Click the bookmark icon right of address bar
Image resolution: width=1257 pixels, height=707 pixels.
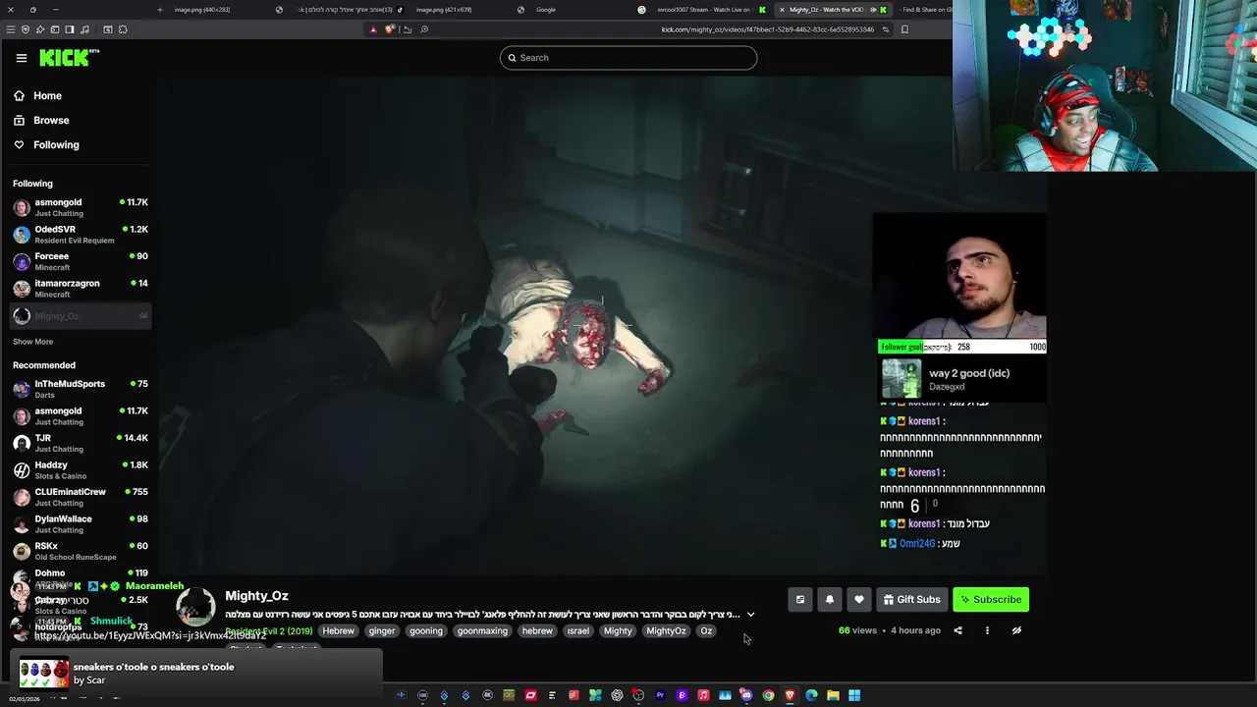(x=904, y=29)
